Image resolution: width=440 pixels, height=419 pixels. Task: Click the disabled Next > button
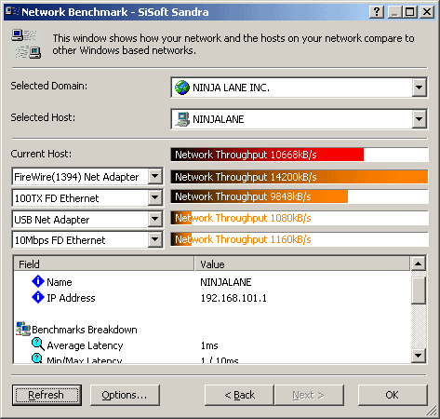[309, 395]
